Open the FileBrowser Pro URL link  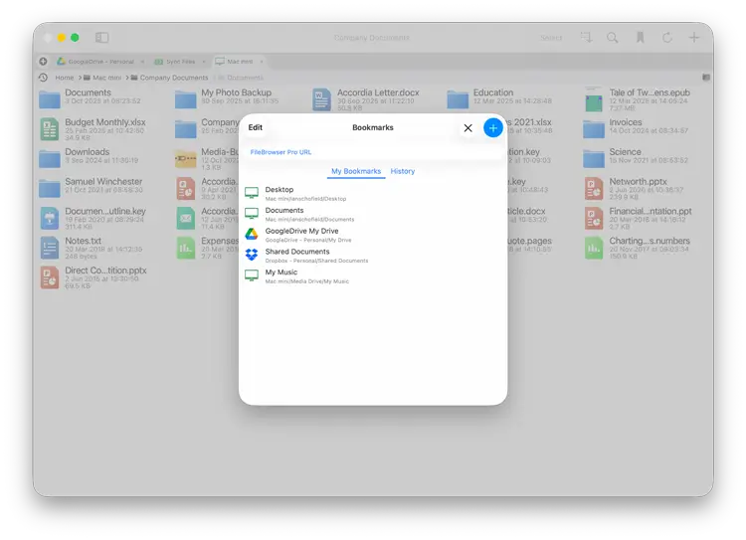tap(280, 152)
